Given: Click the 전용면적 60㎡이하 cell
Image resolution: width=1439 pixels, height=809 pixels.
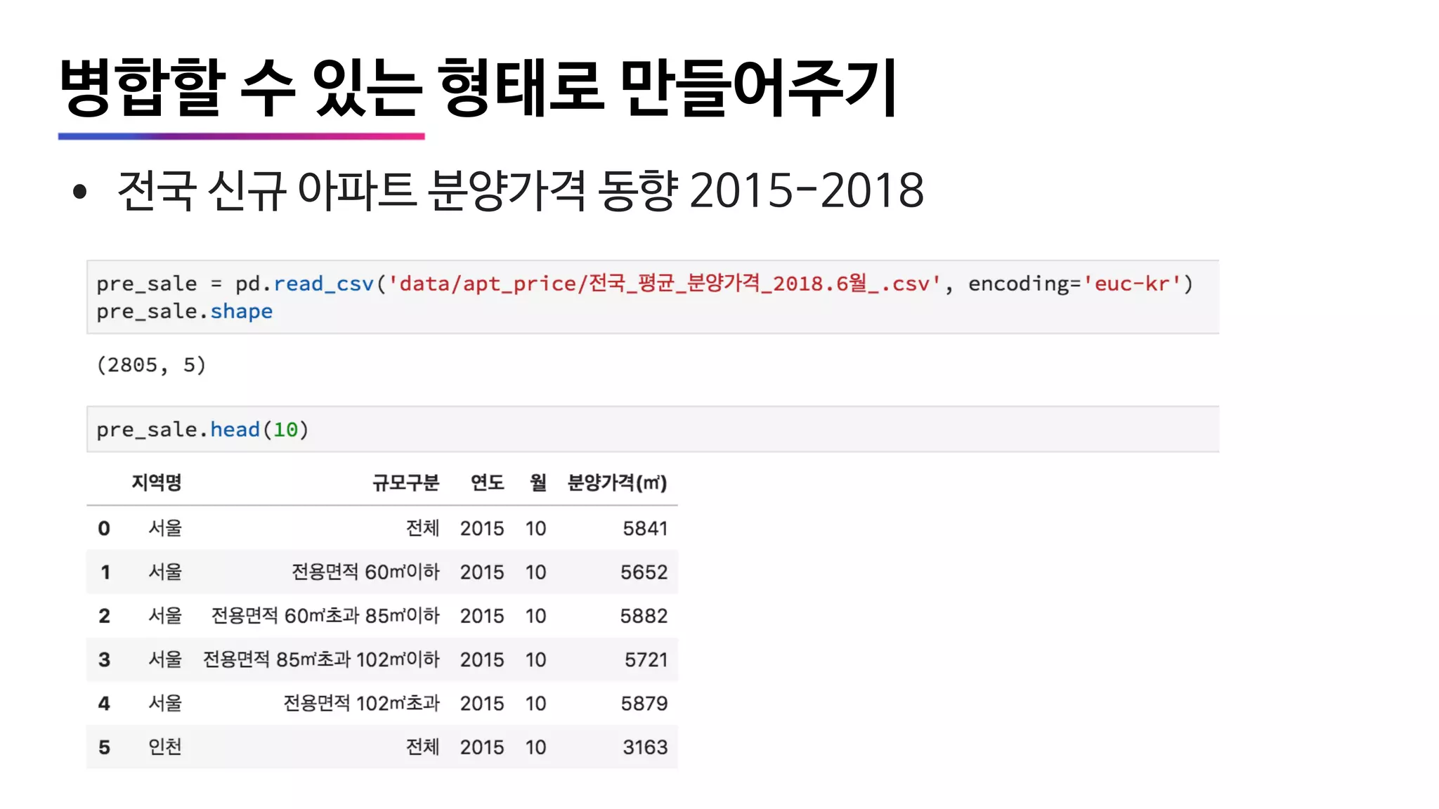Looking at the screenshot, I should point(365,572).
